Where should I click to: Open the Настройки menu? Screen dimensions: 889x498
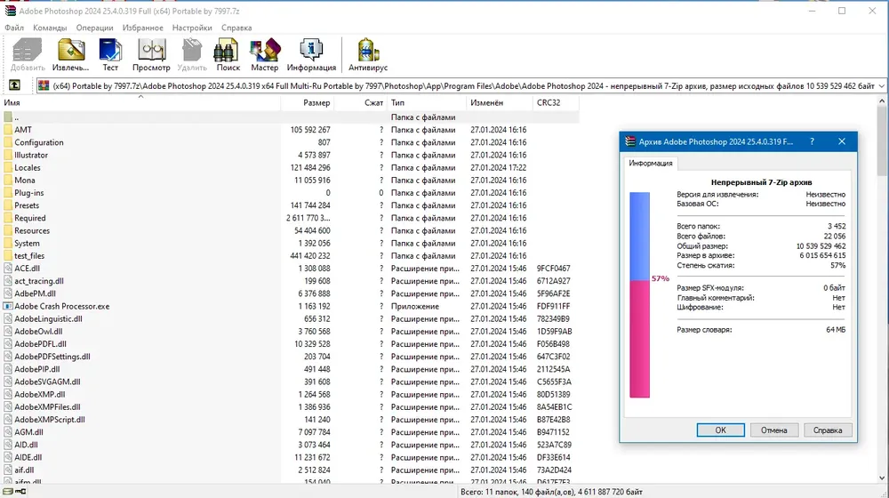point(192,28)
